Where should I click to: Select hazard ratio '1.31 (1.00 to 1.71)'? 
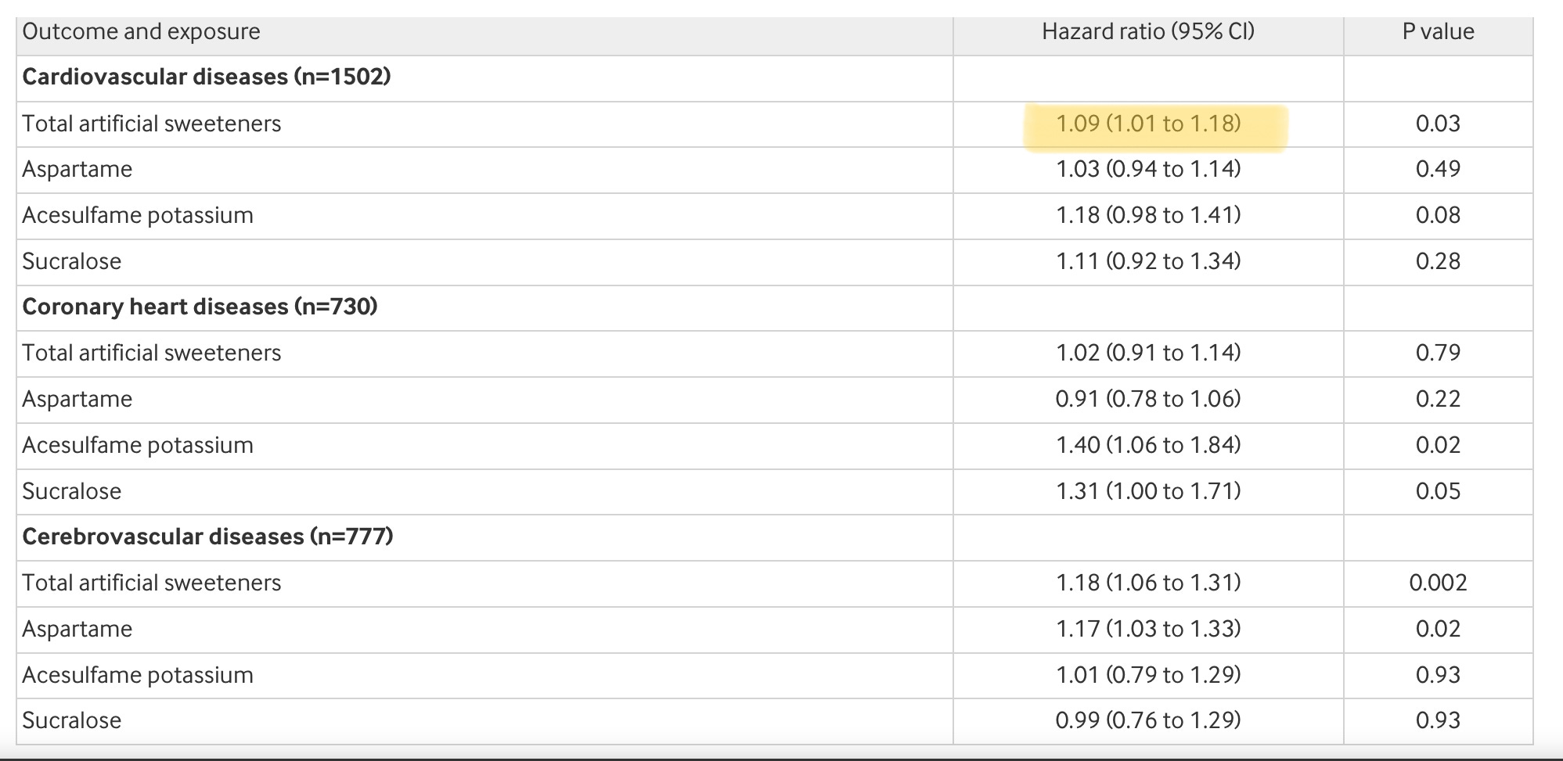tap(1148, 491)
